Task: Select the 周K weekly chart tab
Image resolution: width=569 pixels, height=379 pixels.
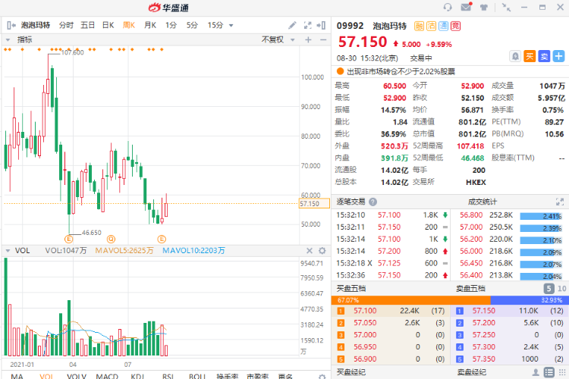Action: click(129, 25)
